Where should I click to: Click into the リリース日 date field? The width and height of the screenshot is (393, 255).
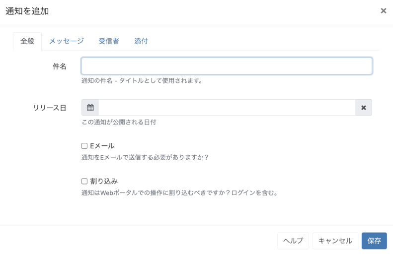pyautogui.click(x=227, y=108)
